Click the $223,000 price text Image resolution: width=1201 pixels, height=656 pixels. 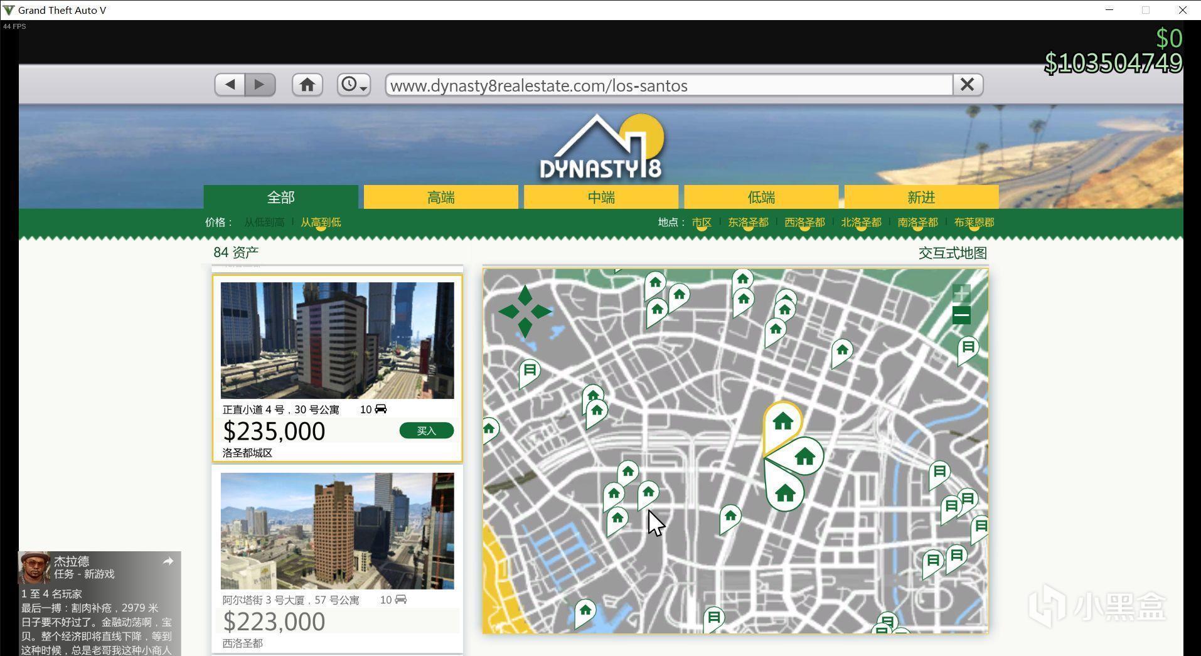point(274,622)
